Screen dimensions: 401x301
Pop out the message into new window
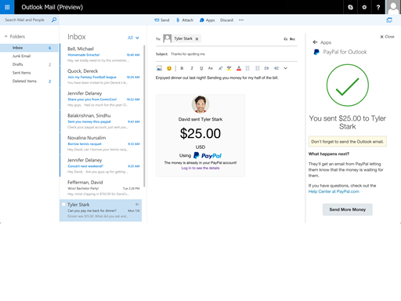point(389,20)
